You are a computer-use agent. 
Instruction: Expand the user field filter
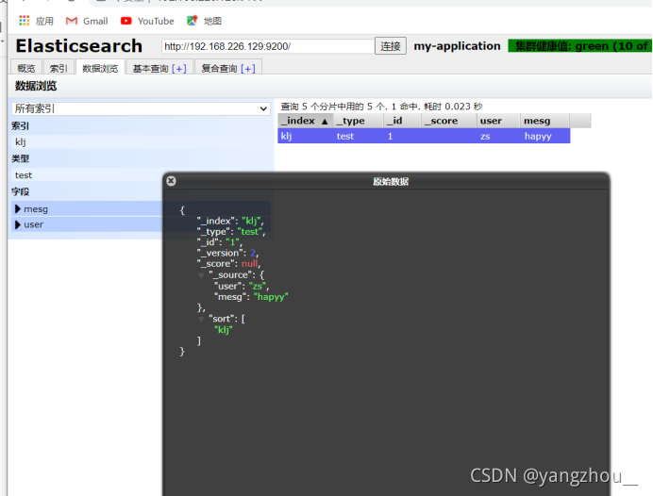[x=18, y=224]
